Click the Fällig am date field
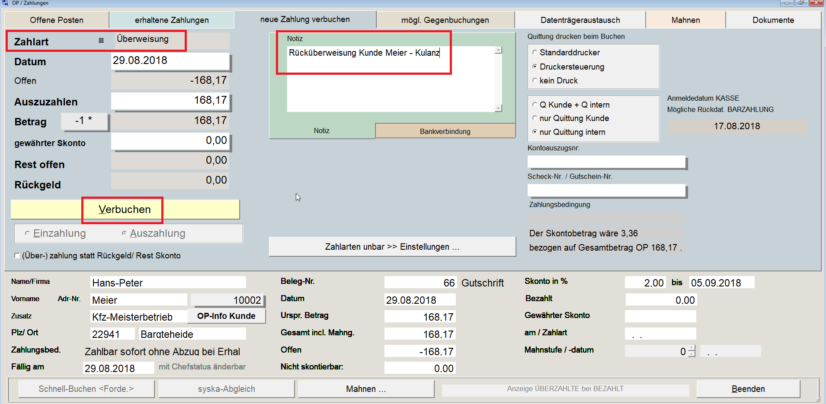The height and width of the screenshot is (404, 826). point(118,368)
